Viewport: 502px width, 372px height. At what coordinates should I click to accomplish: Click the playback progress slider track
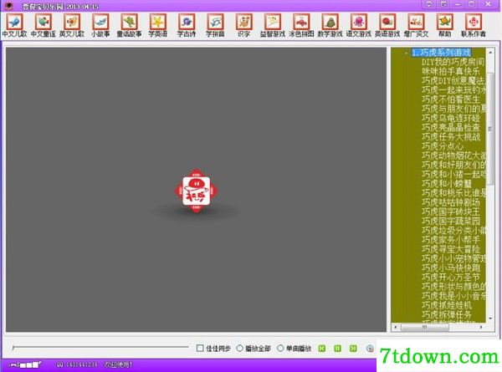pyautogui.click(x=100, y=347)
